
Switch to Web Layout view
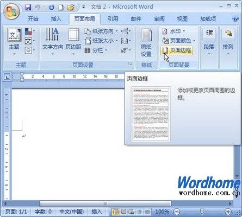point(131,212)
